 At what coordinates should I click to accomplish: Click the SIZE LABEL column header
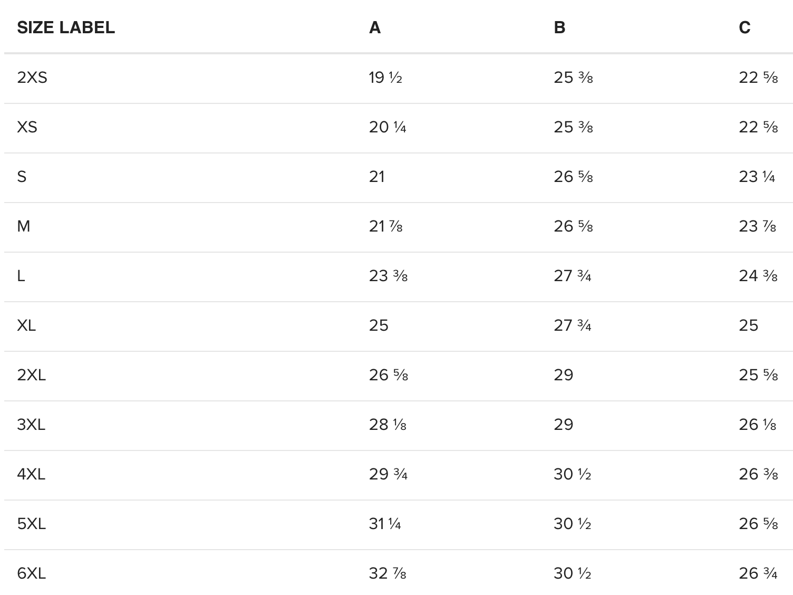coord(66,27)
